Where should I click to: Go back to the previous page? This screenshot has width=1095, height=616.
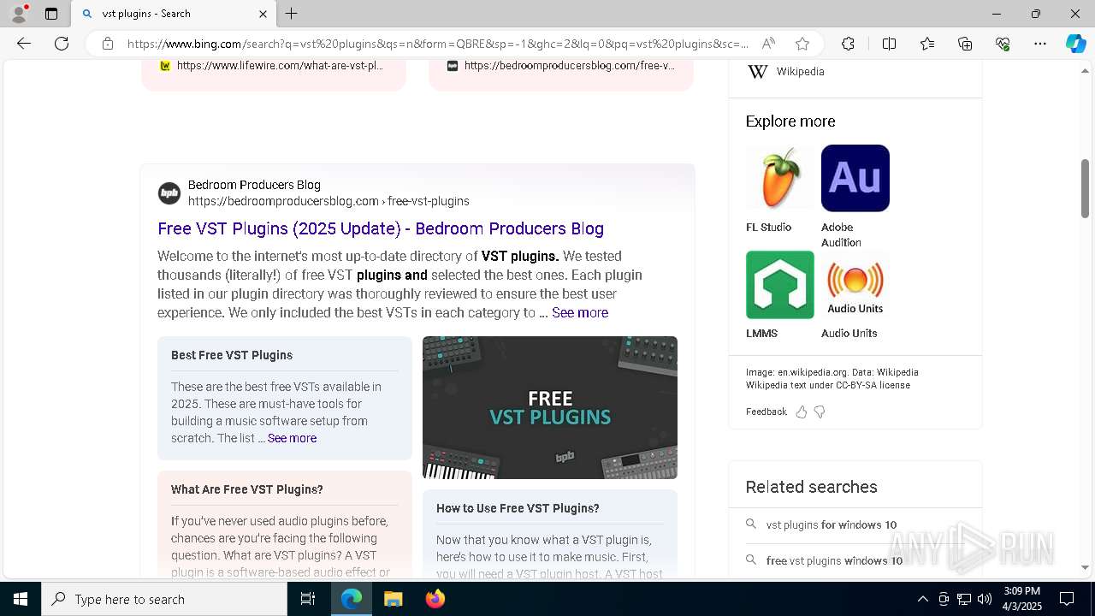click(24, 44)
